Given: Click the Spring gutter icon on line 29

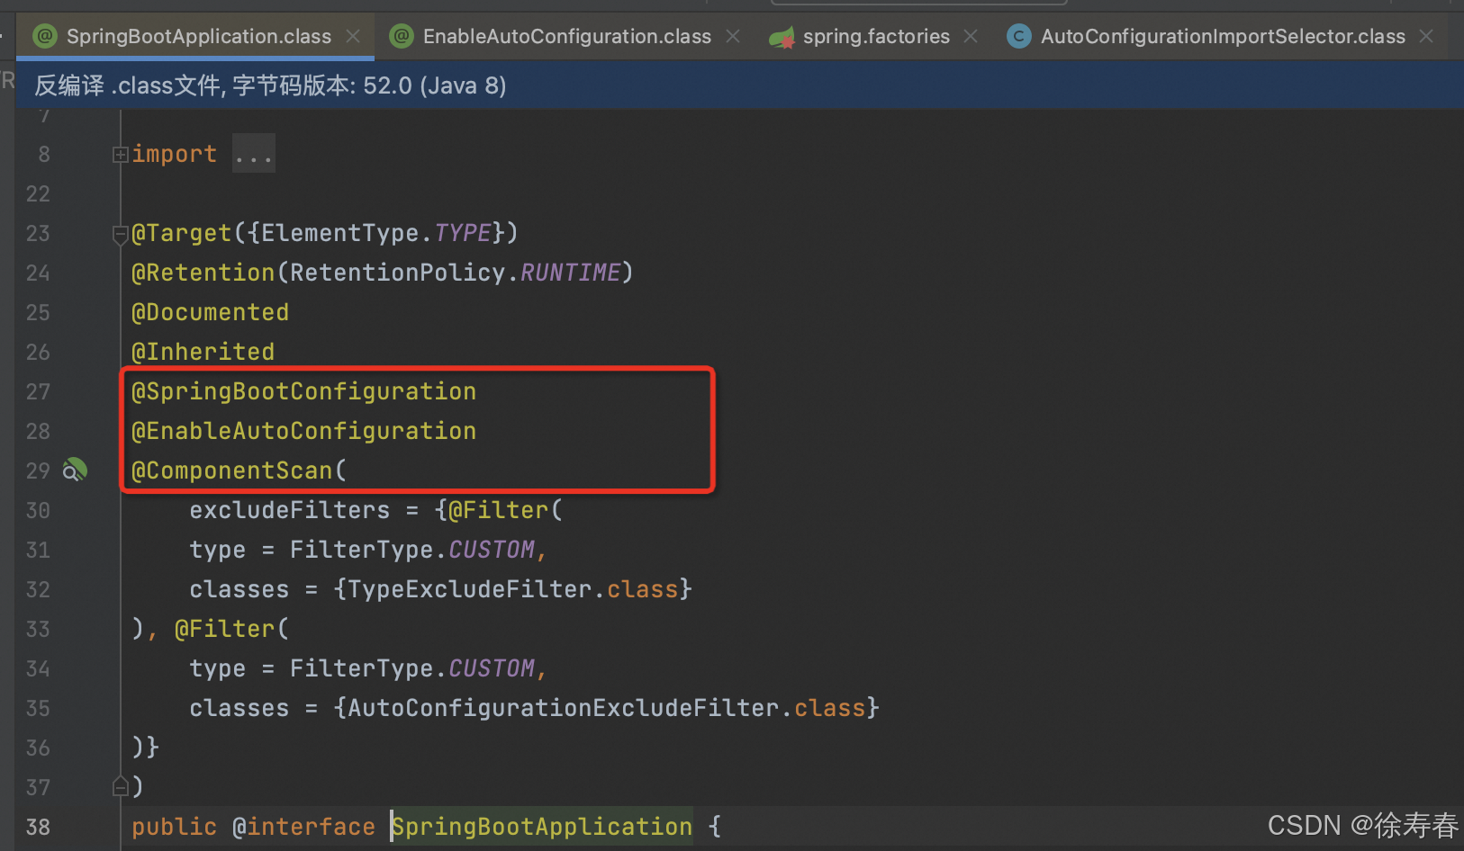Looking at the screenshot, I should pyautogui.click(x=75, y=470).
